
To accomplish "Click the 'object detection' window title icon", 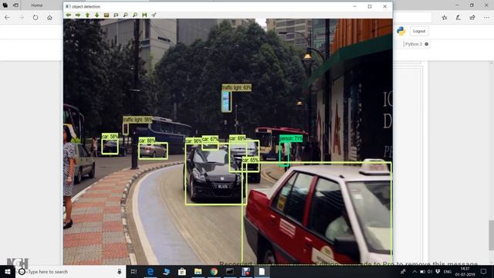I will (68, 6).
